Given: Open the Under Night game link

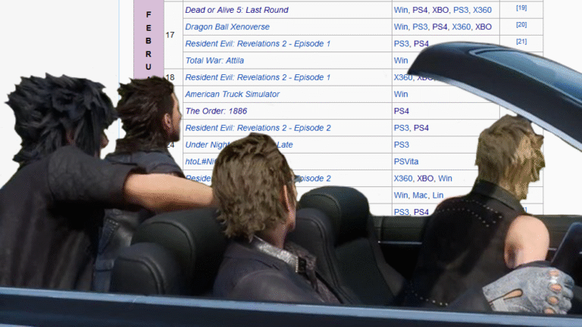Looking at the screenshot, I should (x=239, y=145).
